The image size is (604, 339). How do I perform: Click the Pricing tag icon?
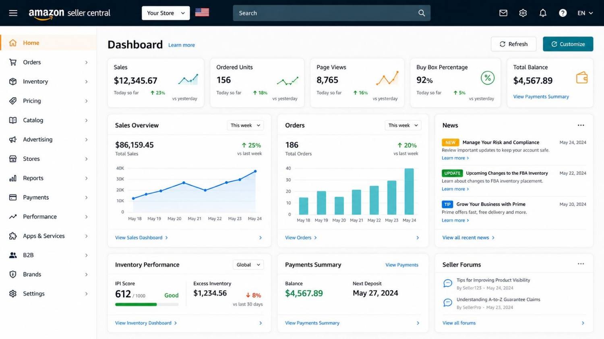13,101
